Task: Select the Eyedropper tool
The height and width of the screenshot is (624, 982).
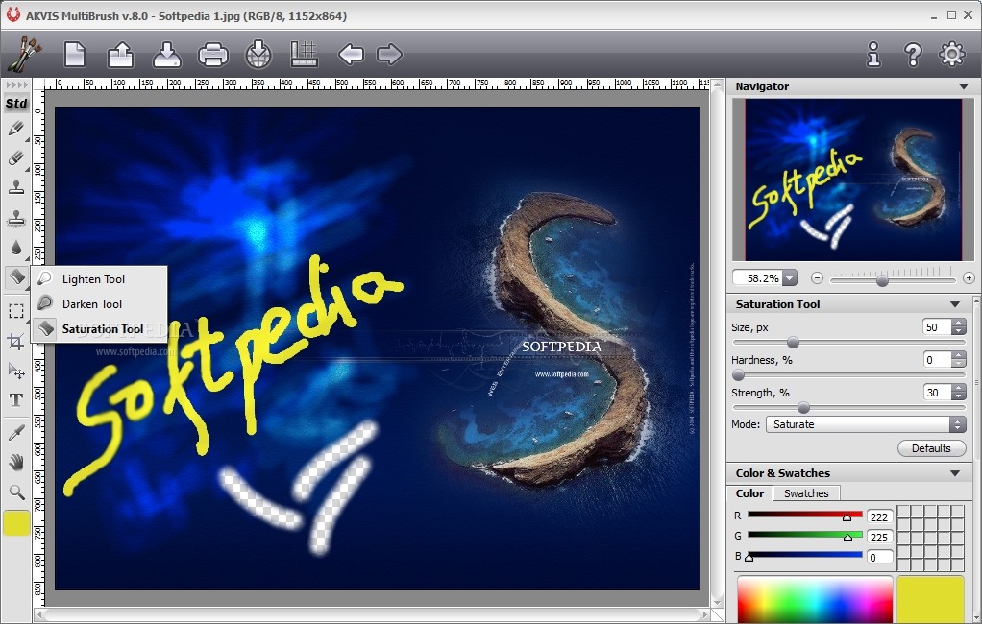Action: [15, 433]
